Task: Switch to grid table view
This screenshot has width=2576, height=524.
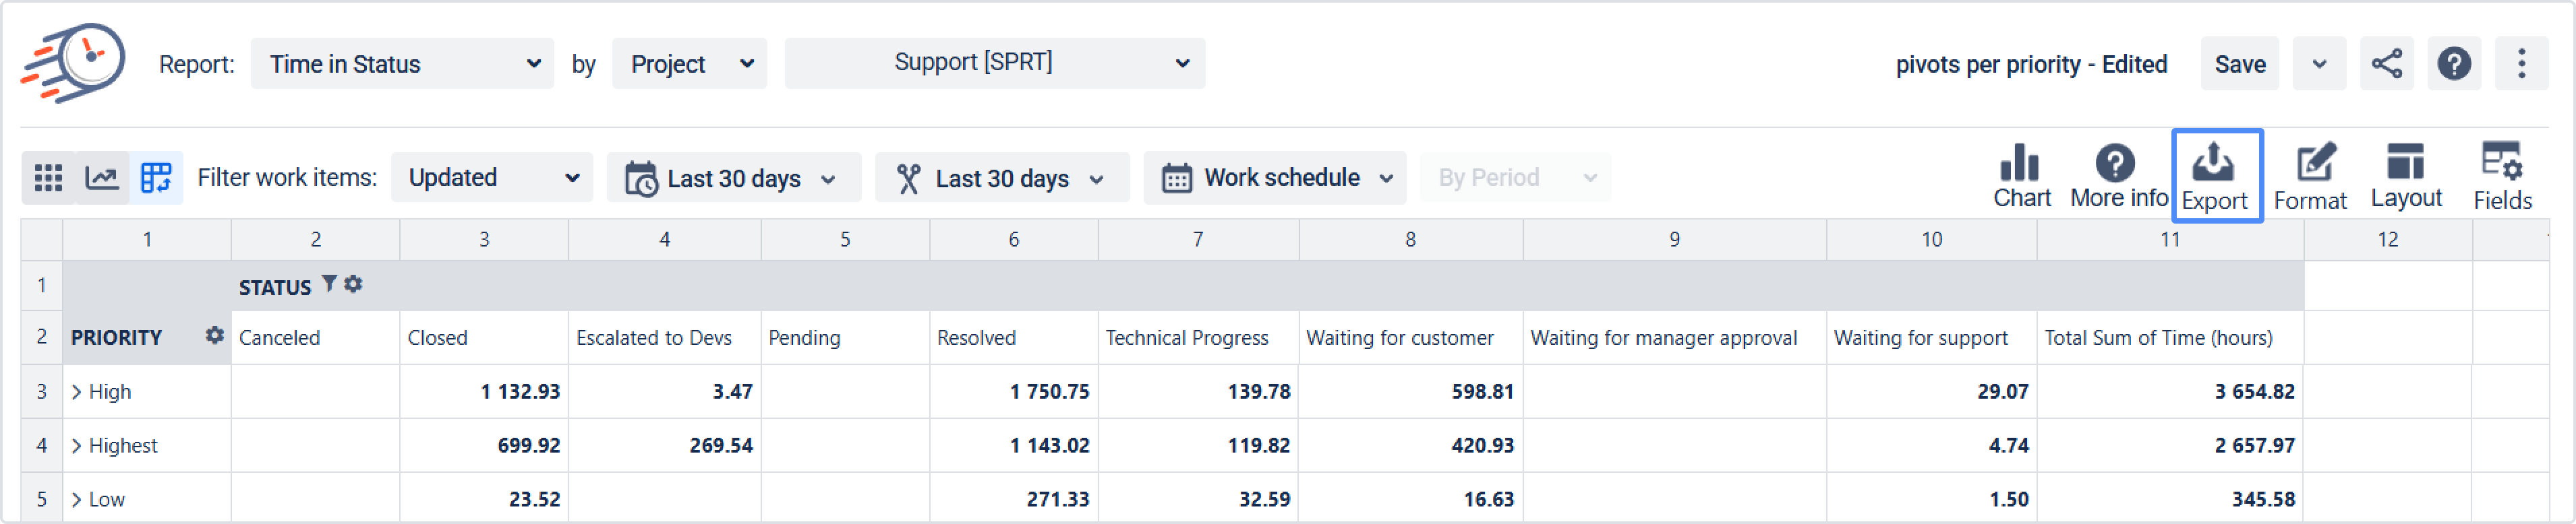Action: [48, 178]
